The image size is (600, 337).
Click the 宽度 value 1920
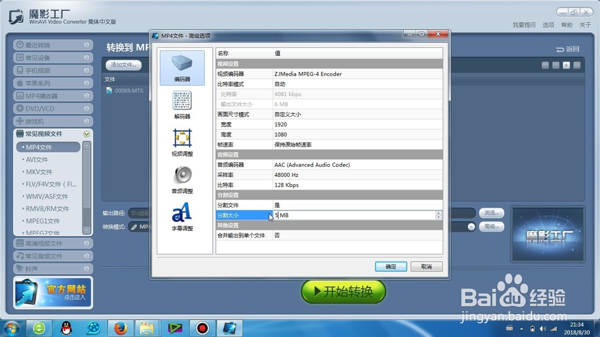point(280,124)
